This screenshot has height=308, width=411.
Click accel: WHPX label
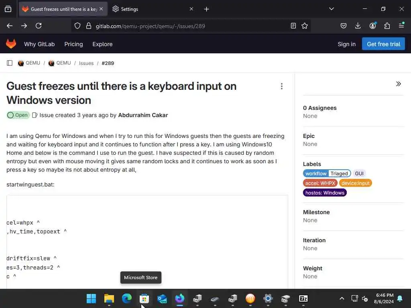[320, 183]
